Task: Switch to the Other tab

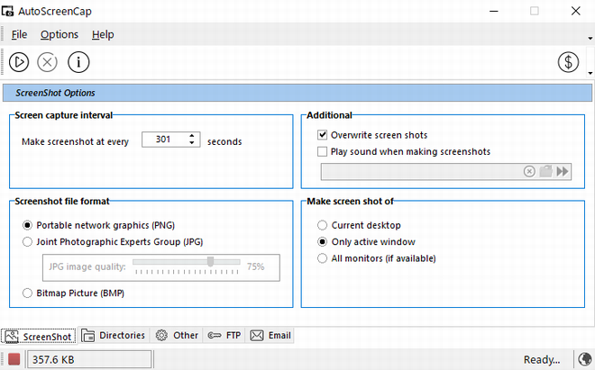Action: [177, 336]
